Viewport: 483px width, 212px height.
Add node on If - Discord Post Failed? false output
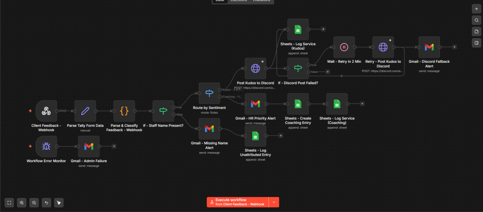click(328, 72)
